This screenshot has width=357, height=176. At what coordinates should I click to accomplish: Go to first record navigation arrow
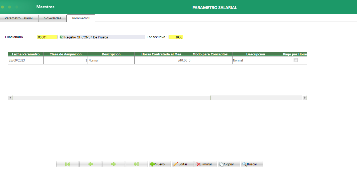(x=67, y=164)
